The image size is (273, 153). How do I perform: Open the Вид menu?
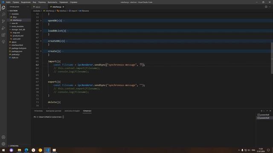(34, 2)
